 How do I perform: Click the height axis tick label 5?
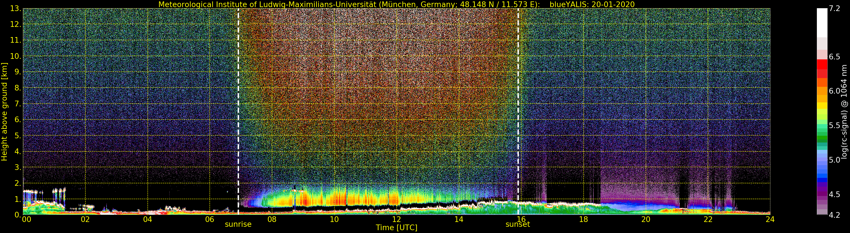pos(18,135)
